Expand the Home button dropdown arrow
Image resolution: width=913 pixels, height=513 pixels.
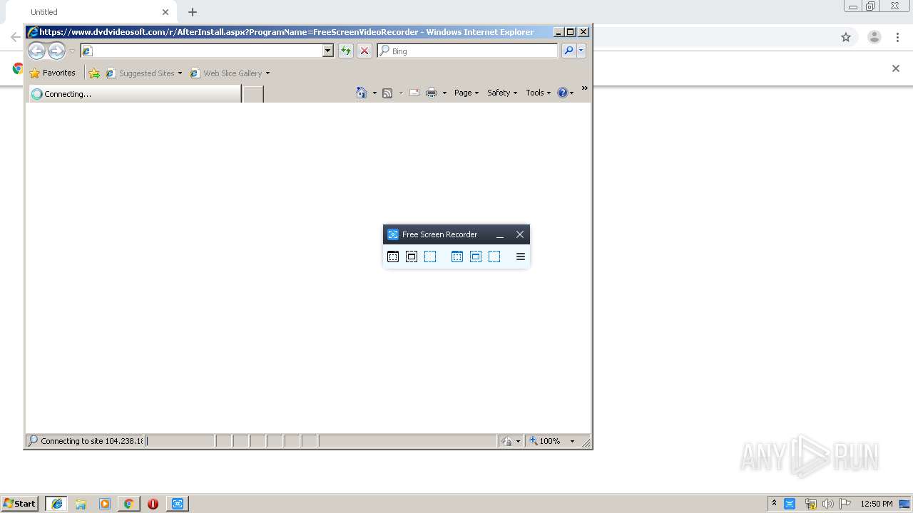tap(374, 93)
